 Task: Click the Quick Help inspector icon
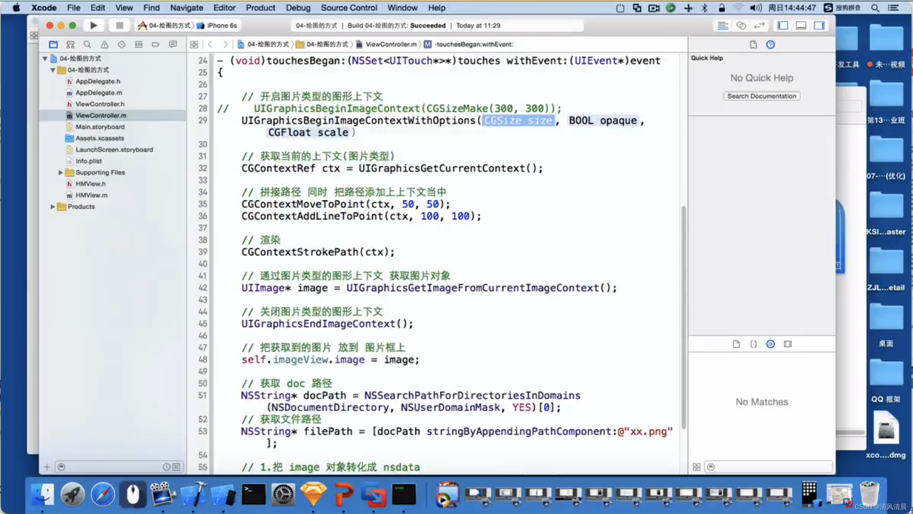770,44
